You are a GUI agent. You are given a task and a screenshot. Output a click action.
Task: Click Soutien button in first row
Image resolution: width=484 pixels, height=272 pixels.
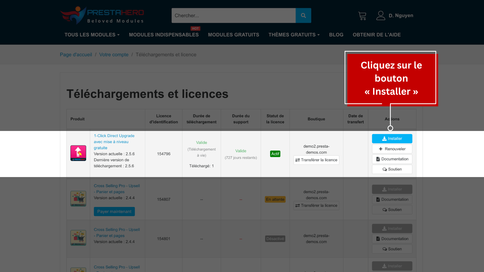[392, 169]
